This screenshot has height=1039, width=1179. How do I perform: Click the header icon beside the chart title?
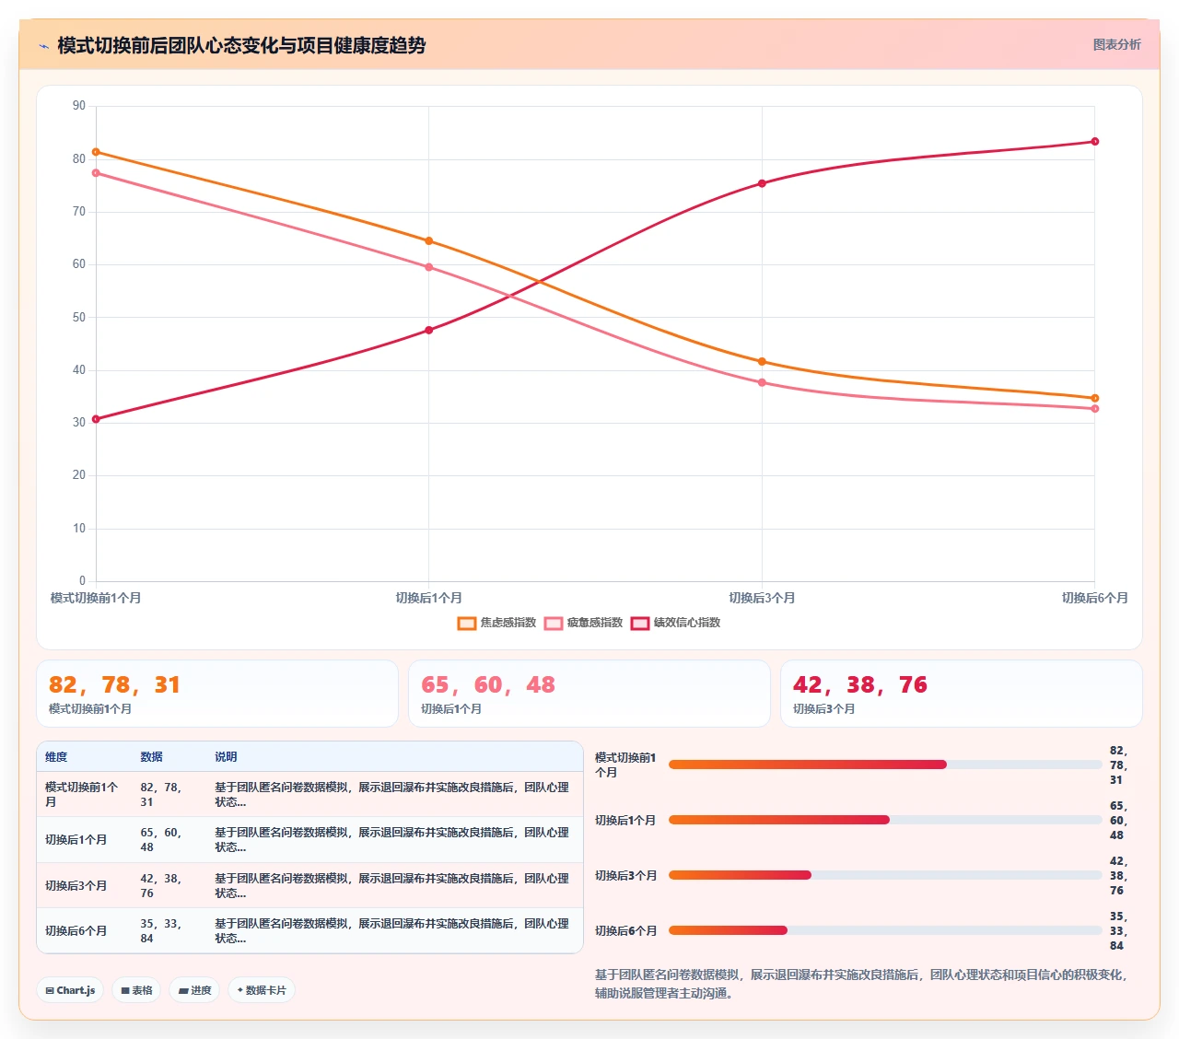click(x=43, y=46)
